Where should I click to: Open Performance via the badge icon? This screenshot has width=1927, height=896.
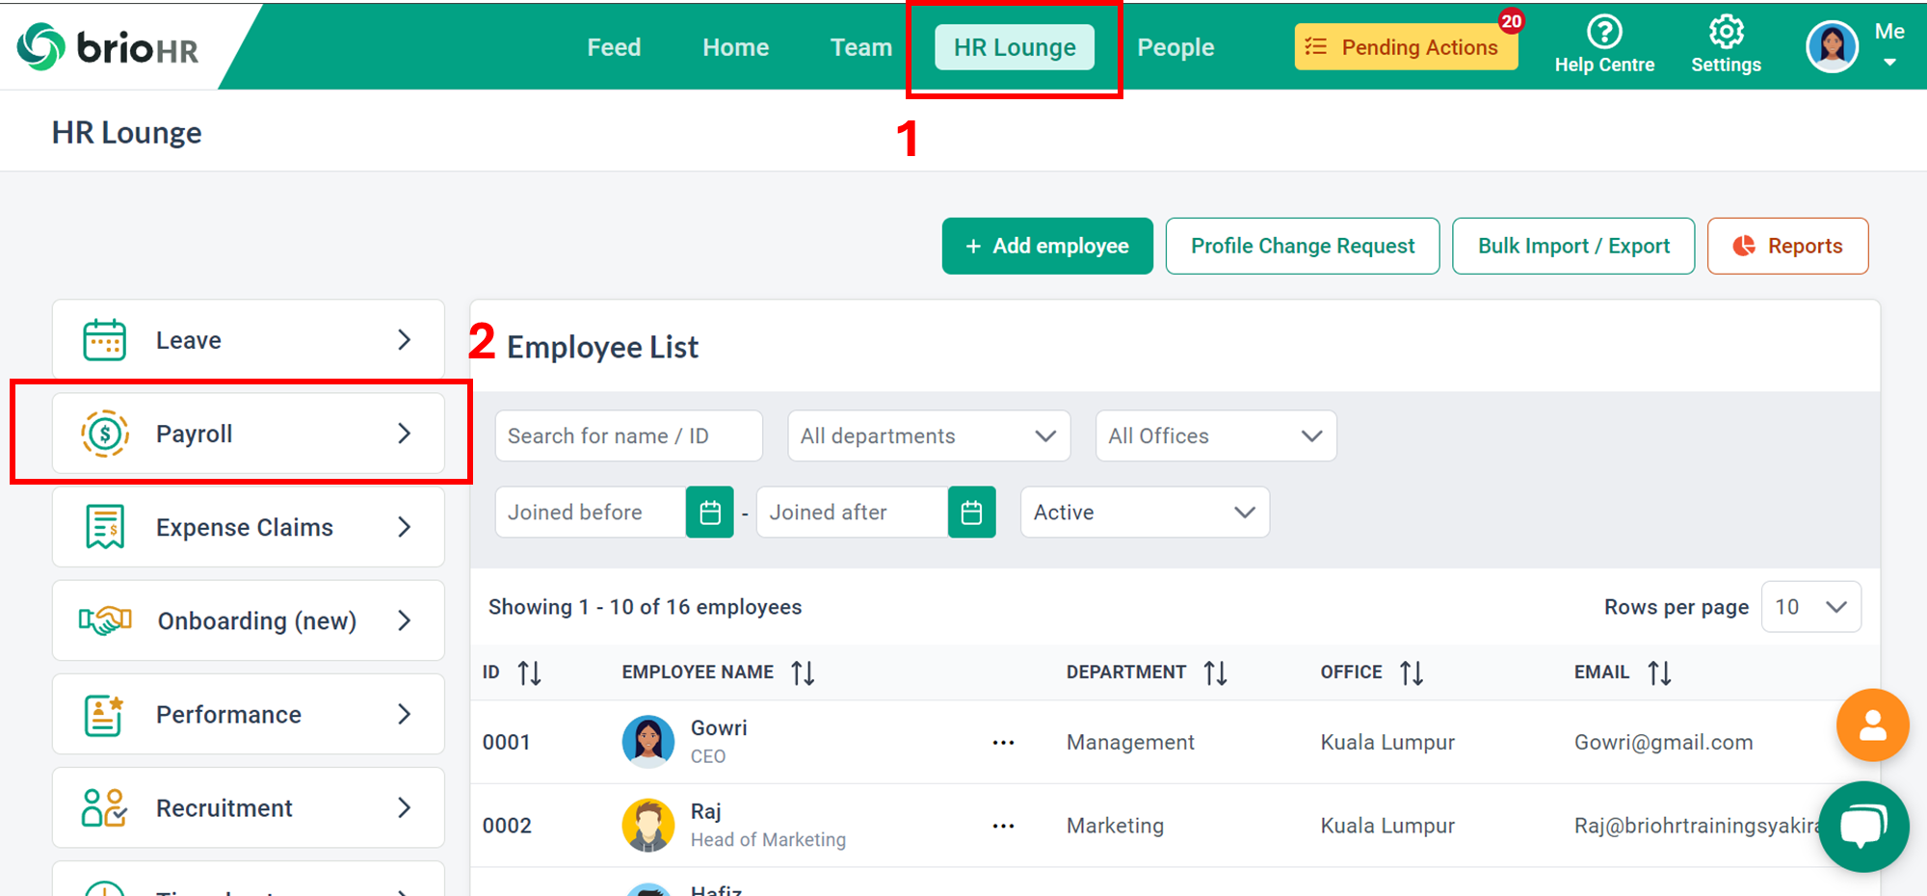tap(105, 714)
